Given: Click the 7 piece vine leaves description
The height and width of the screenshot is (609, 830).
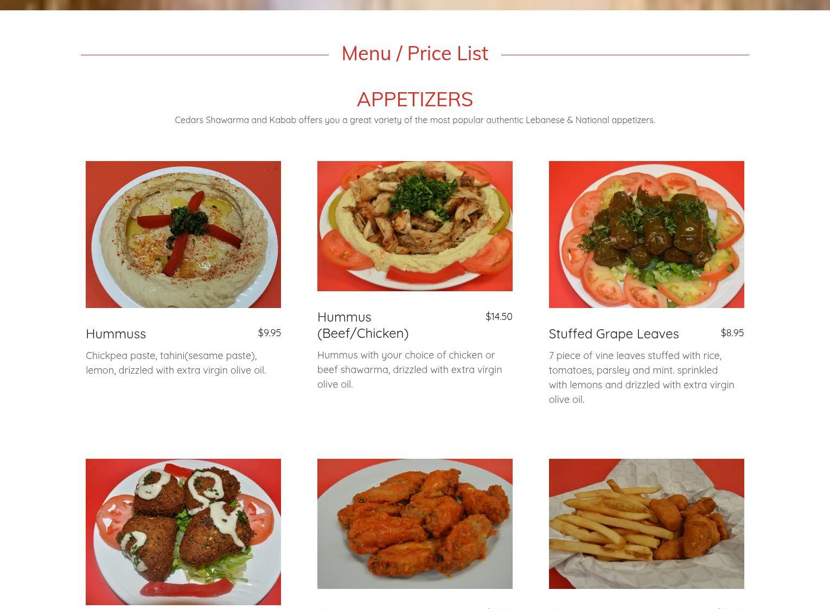Looking at the screenshot, I should [x=642, y=377].
